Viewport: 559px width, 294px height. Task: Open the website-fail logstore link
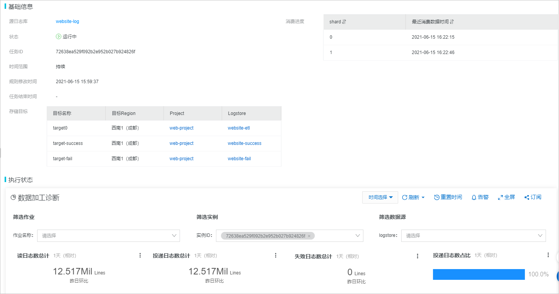pyautogui.click(x=239, y=159)
